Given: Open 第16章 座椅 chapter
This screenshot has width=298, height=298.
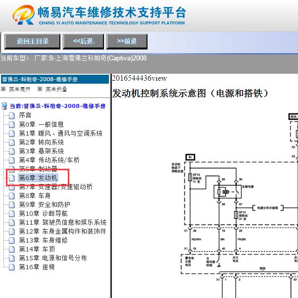Looking at the screenshot, I should pos(37,267).
